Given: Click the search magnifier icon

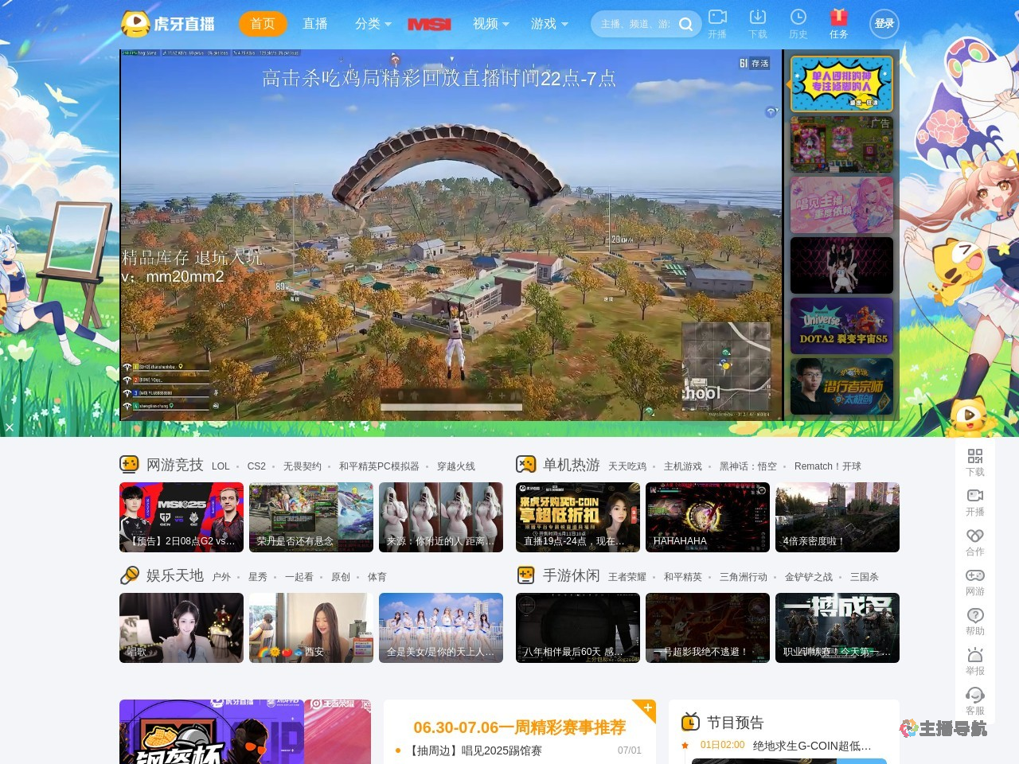Looking at the screenshot, I should (685, 25).
